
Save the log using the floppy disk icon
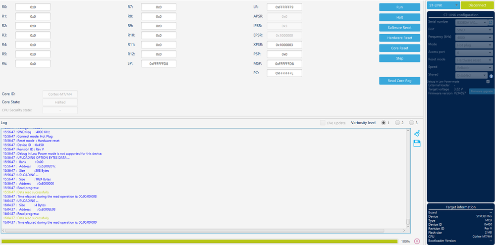[417, 144]
